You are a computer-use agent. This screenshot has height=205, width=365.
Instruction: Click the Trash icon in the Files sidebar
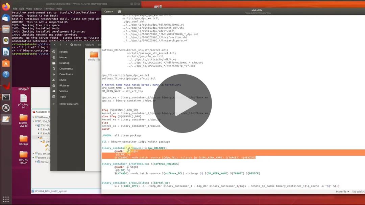[54, 96]
